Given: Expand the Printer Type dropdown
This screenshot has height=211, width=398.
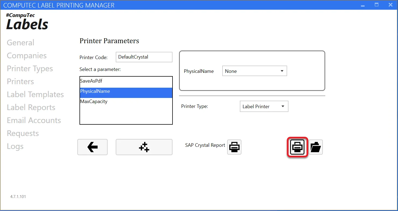Looking at the screenshot, I should pos(264,106).
